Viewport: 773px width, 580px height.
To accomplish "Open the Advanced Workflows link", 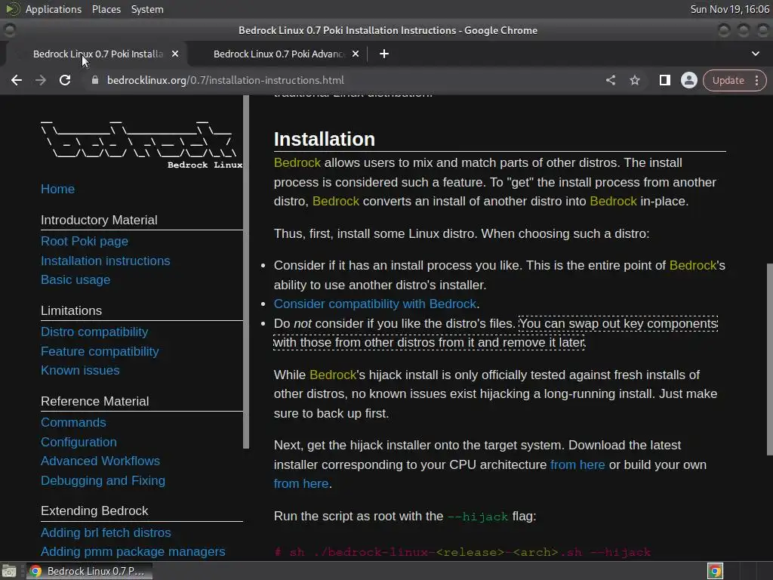I will click(100, 461).
